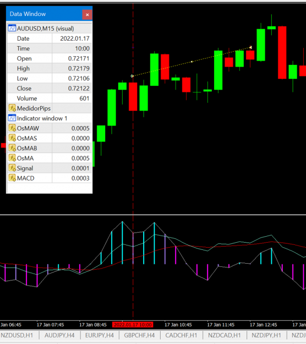
Task: Close the Data Window panel
Action: 87,15
